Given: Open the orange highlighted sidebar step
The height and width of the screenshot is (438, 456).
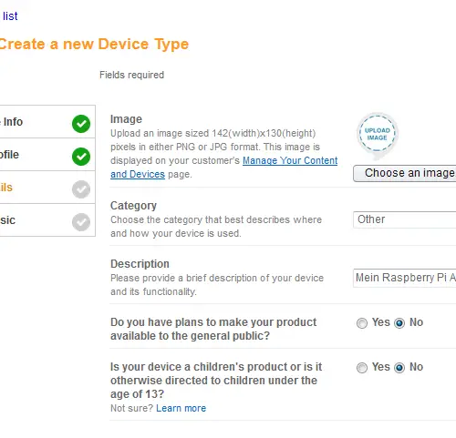Looking at the screenshot, I should [x=47, y=188].
